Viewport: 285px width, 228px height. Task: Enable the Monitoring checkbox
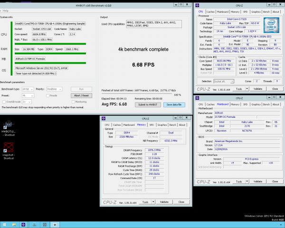click(73, 102)
